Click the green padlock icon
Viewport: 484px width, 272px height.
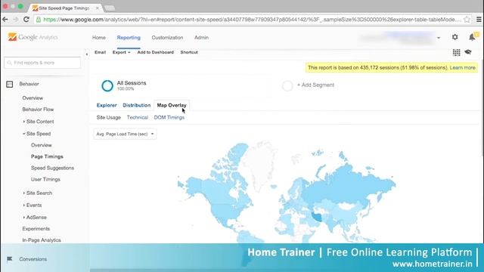tap(39, 20)
